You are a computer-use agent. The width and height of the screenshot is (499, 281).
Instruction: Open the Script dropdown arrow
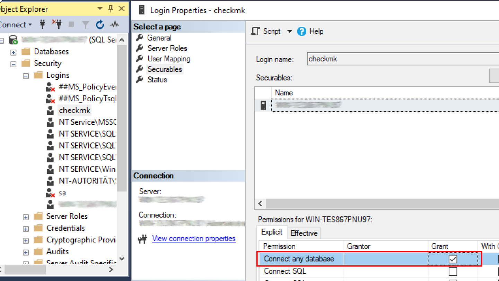pyautogui.click(x=289, y=31)
